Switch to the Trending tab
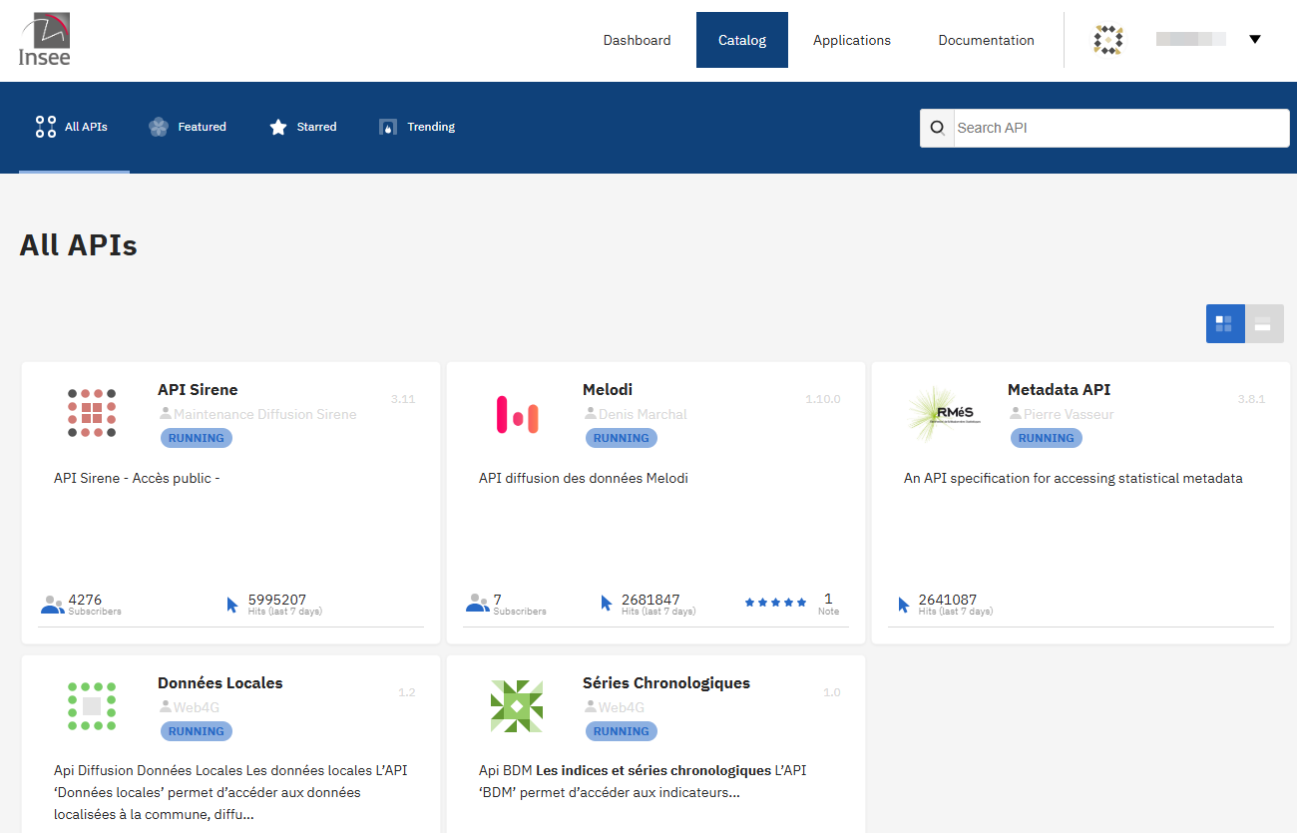 click(417, 127)
